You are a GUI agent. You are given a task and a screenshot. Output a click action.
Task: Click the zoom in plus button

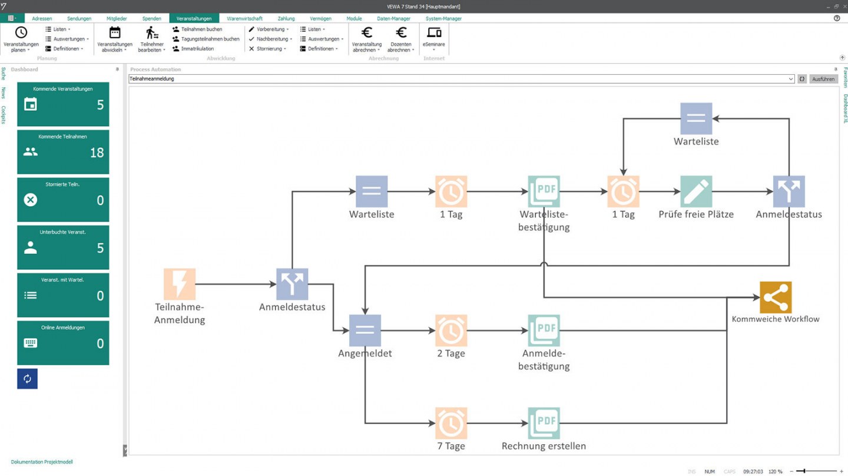point(842,471)
